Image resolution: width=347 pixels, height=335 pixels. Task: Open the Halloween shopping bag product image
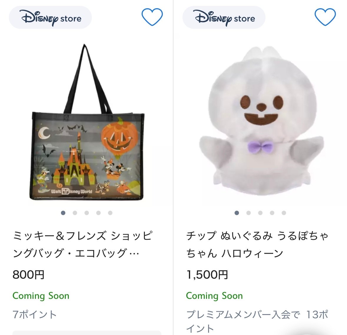pos(87,122)
